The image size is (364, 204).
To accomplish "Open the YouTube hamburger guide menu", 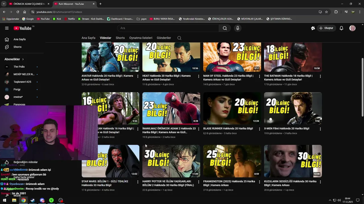I will click(x=7, y=28).
